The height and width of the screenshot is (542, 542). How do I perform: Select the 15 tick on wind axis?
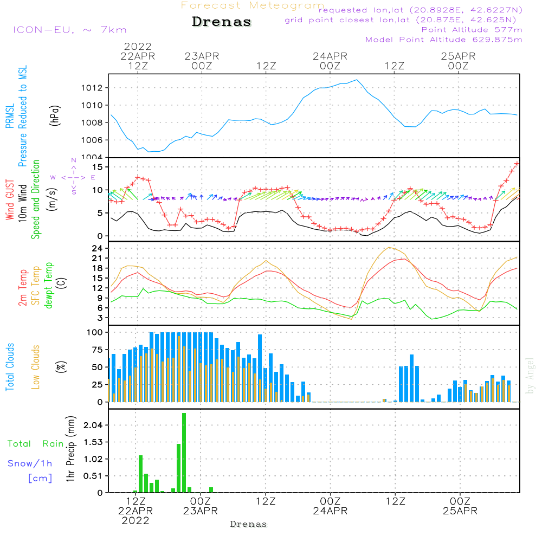[98, 167]
